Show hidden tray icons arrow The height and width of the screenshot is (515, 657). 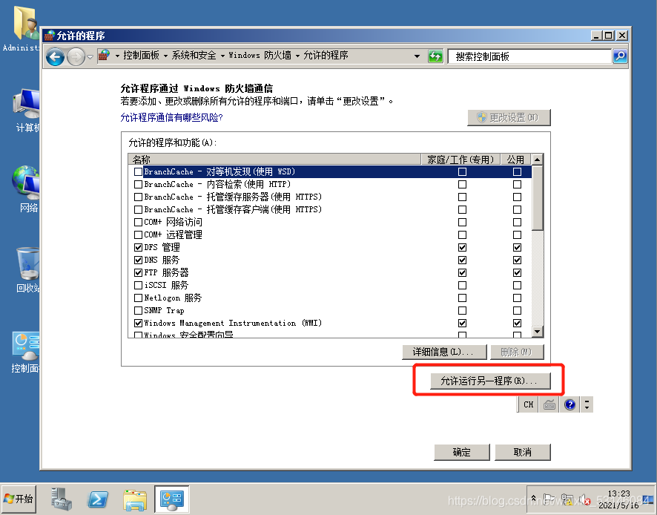(533, 498)
